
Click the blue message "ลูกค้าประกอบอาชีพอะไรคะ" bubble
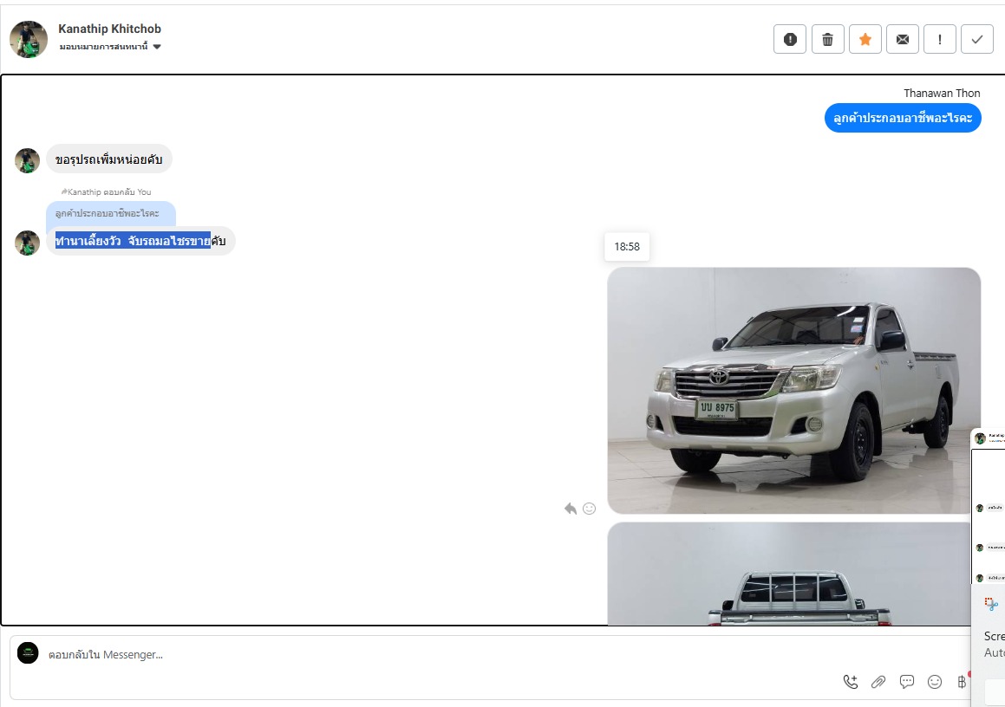[903, 118]
